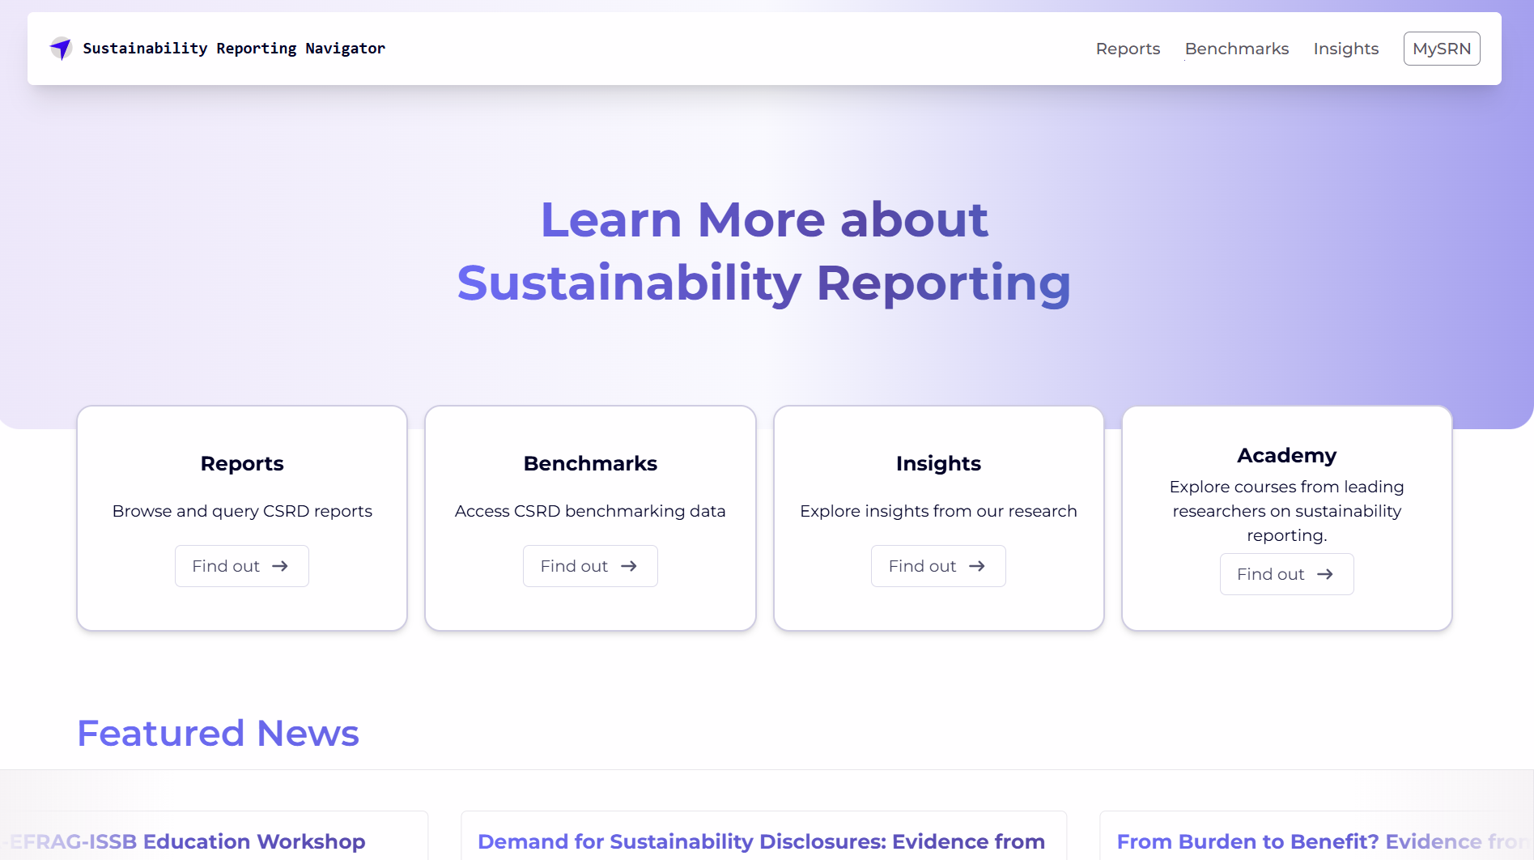1534x860 pixels.
Task: Click the Learn More about Sustainability Reporting headline
Action: 764,251
